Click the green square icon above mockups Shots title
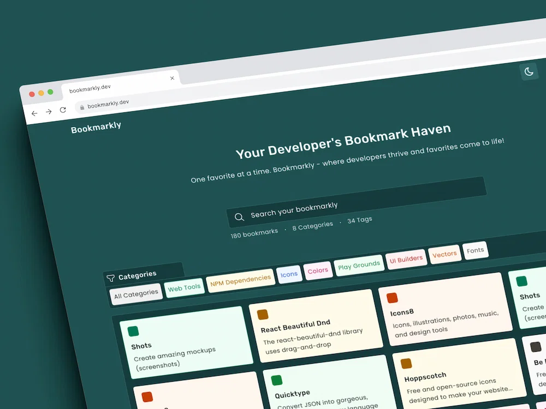The height and width of the screenshot is (409, 546). [x=133, y=331]
